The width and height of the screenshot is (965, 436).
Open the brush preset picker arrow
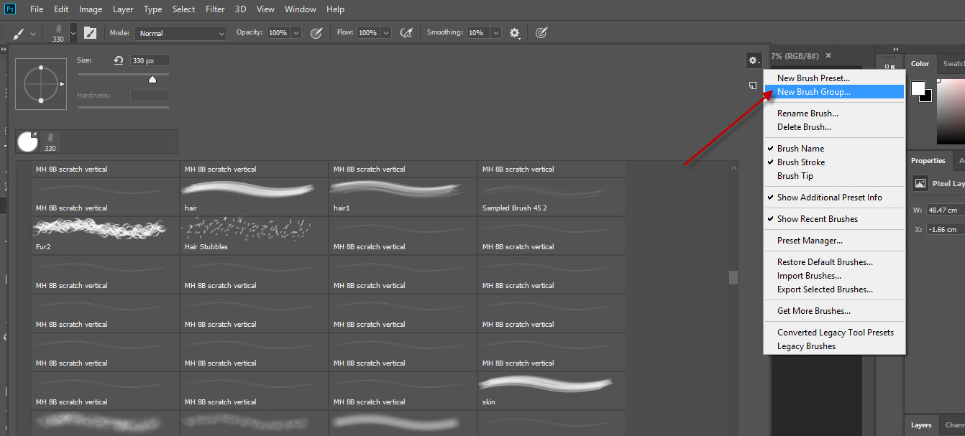point(73,33)
